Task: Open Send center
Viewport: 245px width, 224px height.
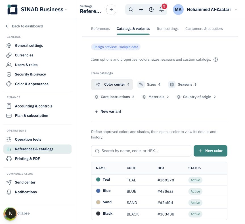Action: [37, 182]
